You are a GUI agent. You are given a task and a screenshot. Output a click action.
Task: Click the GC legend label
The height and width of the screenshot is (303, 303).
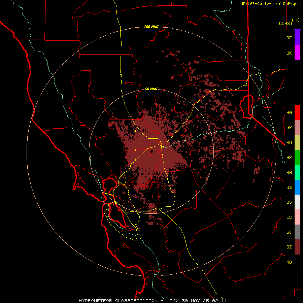click(289, 232)
